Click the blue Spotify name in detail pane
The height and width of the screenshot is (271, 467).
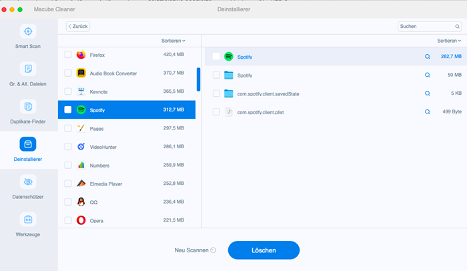[245, 57]
